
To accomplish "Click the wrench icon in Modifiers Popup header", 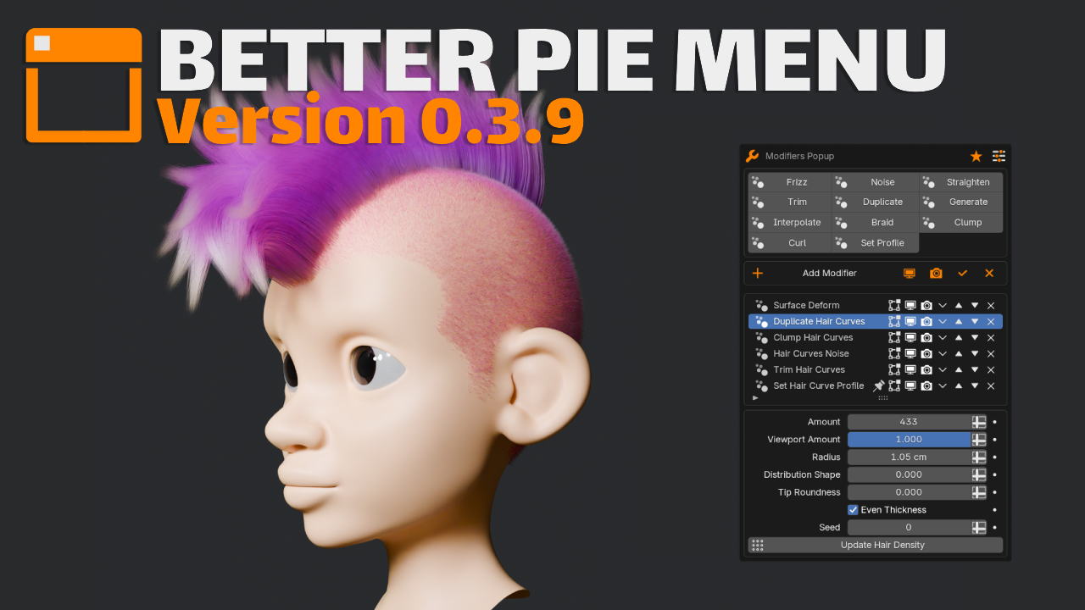I will click(x=752, y=156).
